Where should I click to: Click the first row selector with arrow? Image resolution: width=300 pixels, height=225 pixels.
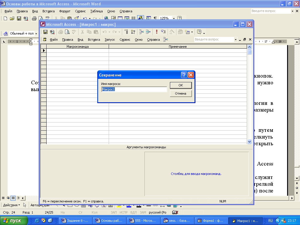[44, 50]
